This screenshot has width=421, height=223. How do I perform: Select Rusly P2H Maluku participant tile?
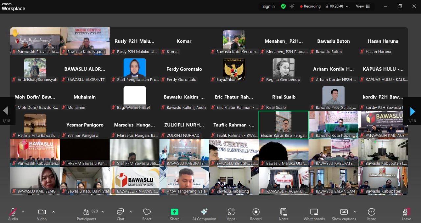[x=135, y=41]
